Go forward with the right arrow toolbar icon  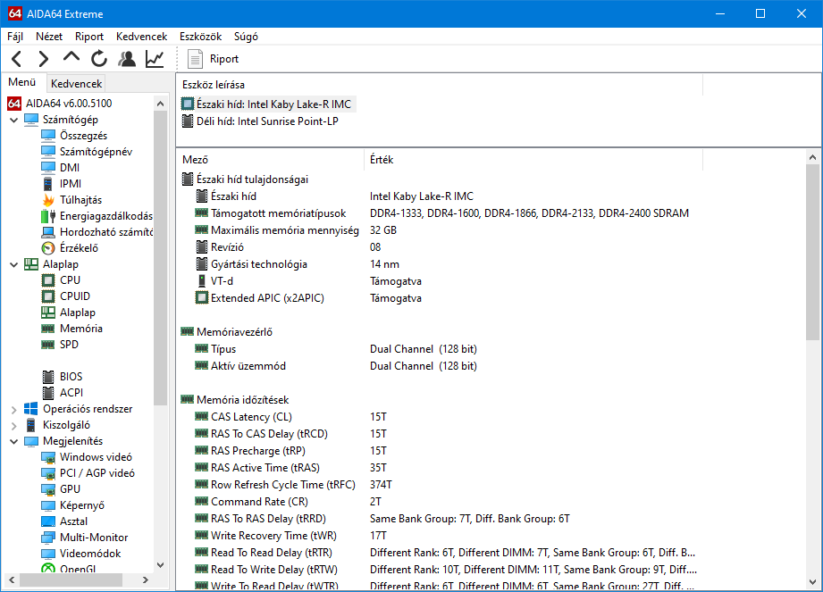coord(43,59)
